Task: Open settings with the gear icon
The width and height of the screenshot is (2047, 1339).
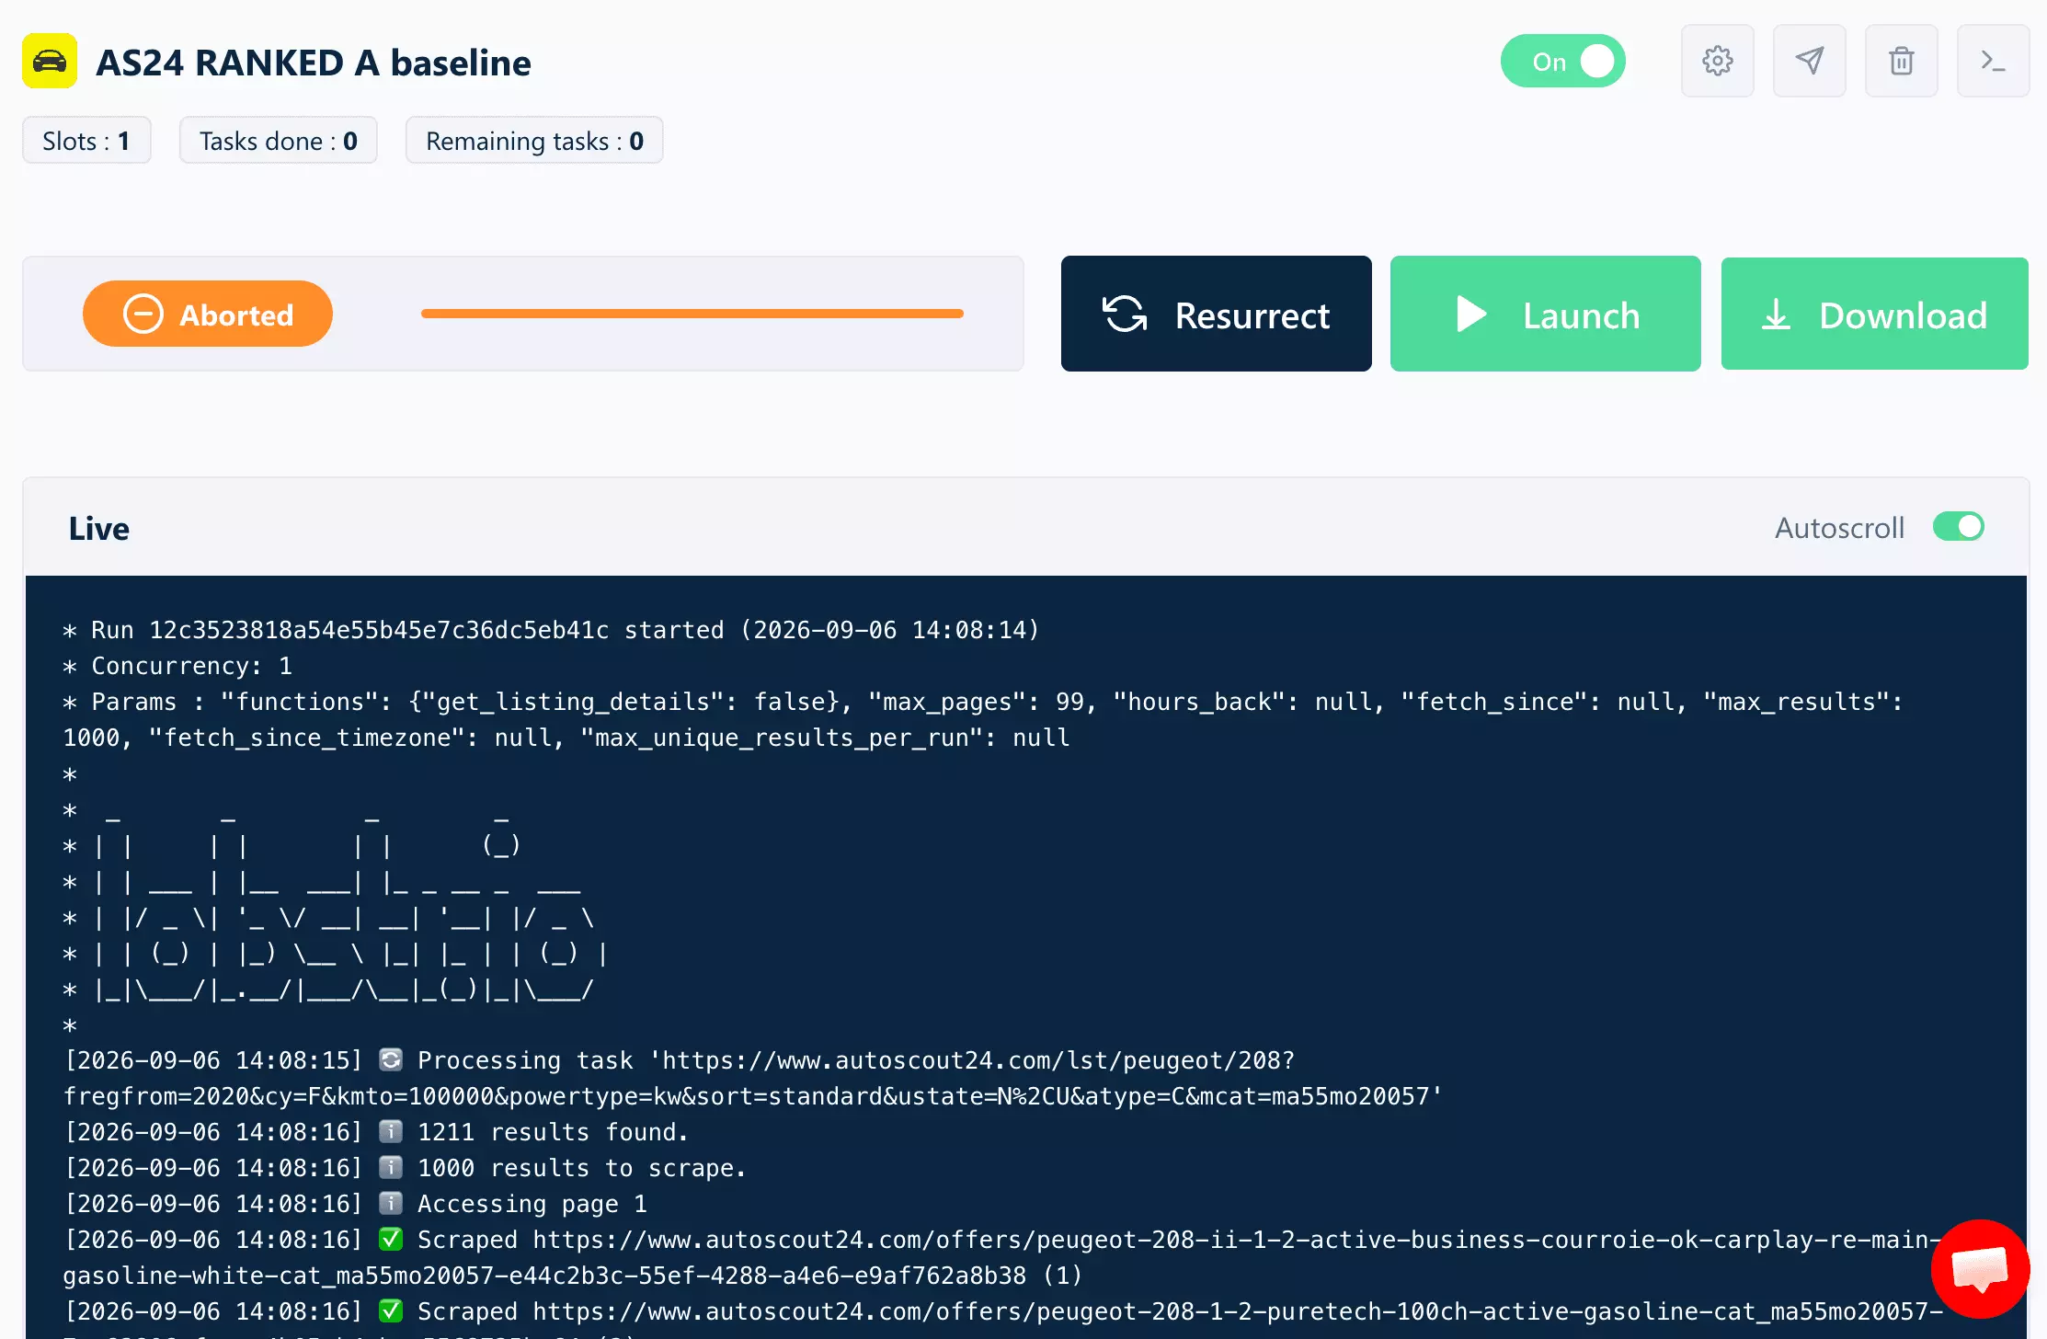Action: (x=1717, y=62)
